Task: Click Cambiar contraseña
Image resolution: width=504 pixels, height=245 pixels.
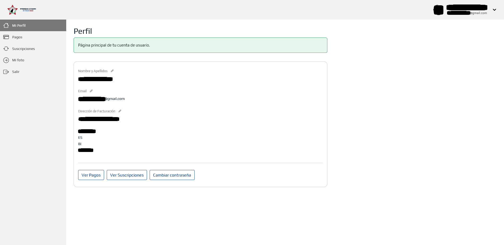Action: point(172,175)
